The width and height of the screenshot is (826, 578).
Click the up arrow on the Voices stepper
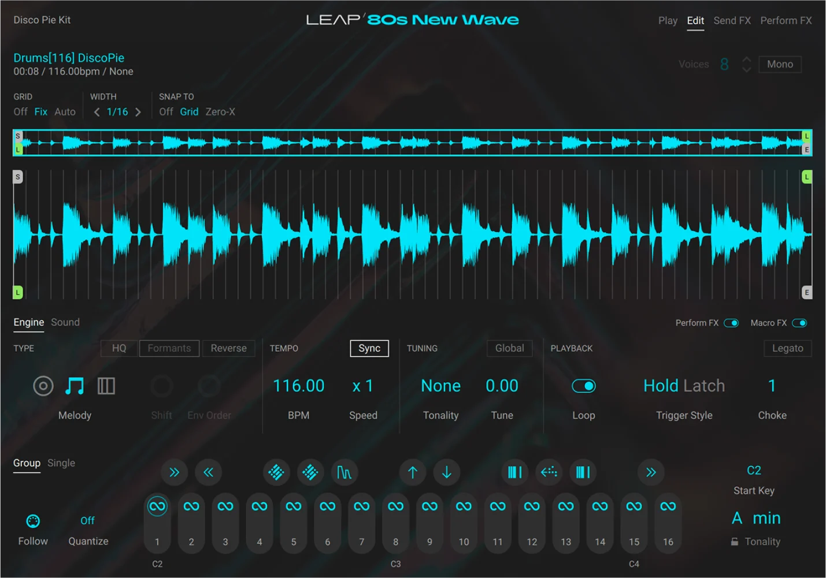point(746,60)
